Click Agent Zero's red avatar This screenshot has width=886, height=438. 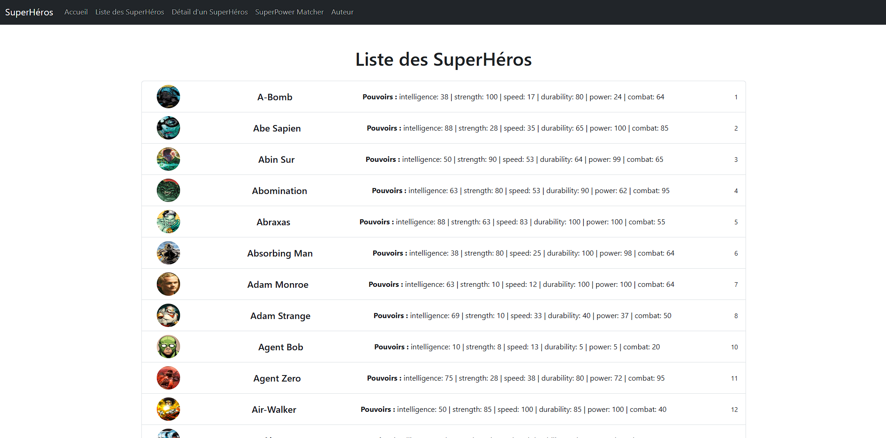[168, 378]
